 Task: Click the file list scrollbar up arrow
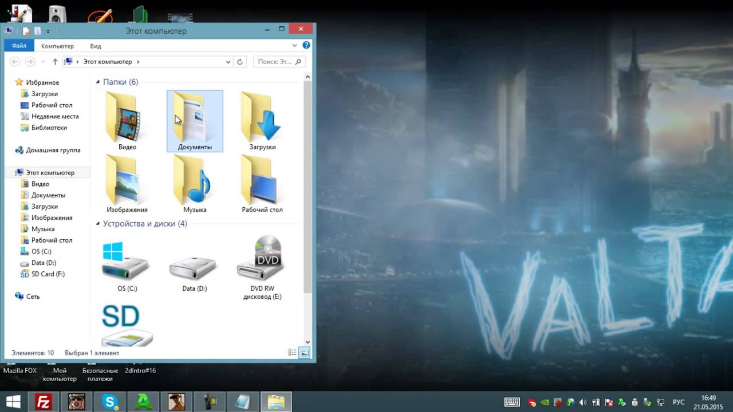click(x=308, y=77)
